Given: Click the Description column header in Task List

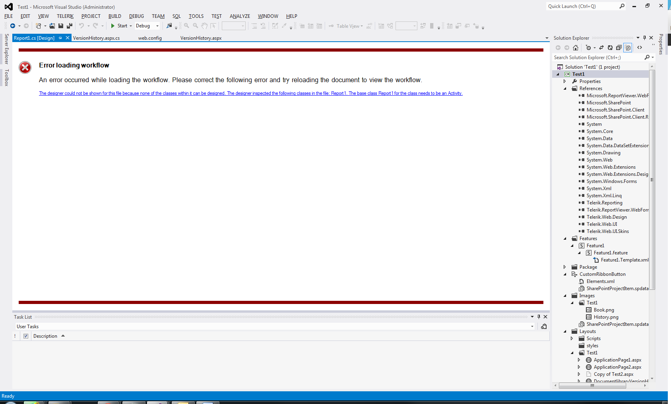Looking at the screenshot, I should pyautogui.click(x=45, y=336).
